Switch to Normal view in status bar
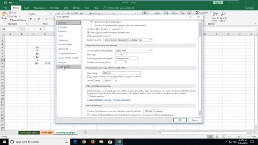Viewport: 258px width, 145px height. pyautogui.click(x=210, y=137)
